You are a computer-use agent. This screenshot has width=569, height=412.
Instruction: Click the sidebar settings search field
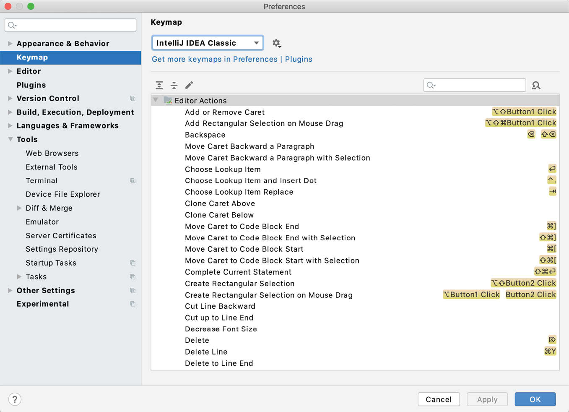click(70, 25)
